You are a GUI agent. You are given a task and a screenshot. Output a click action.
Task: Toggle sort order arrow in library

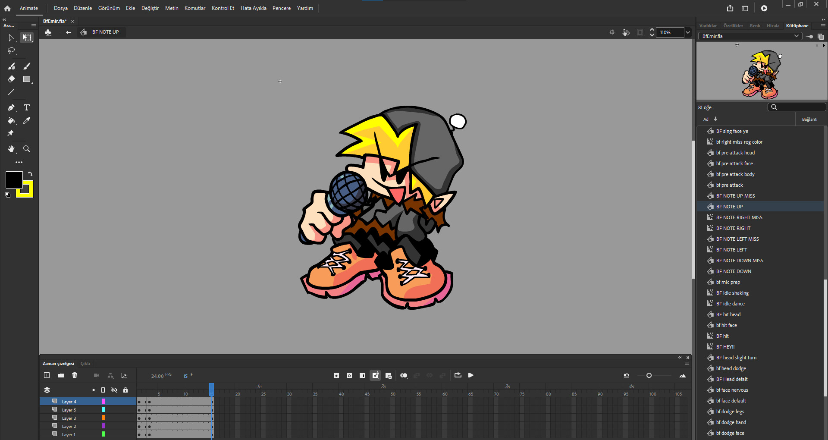(x=715, y=119)
